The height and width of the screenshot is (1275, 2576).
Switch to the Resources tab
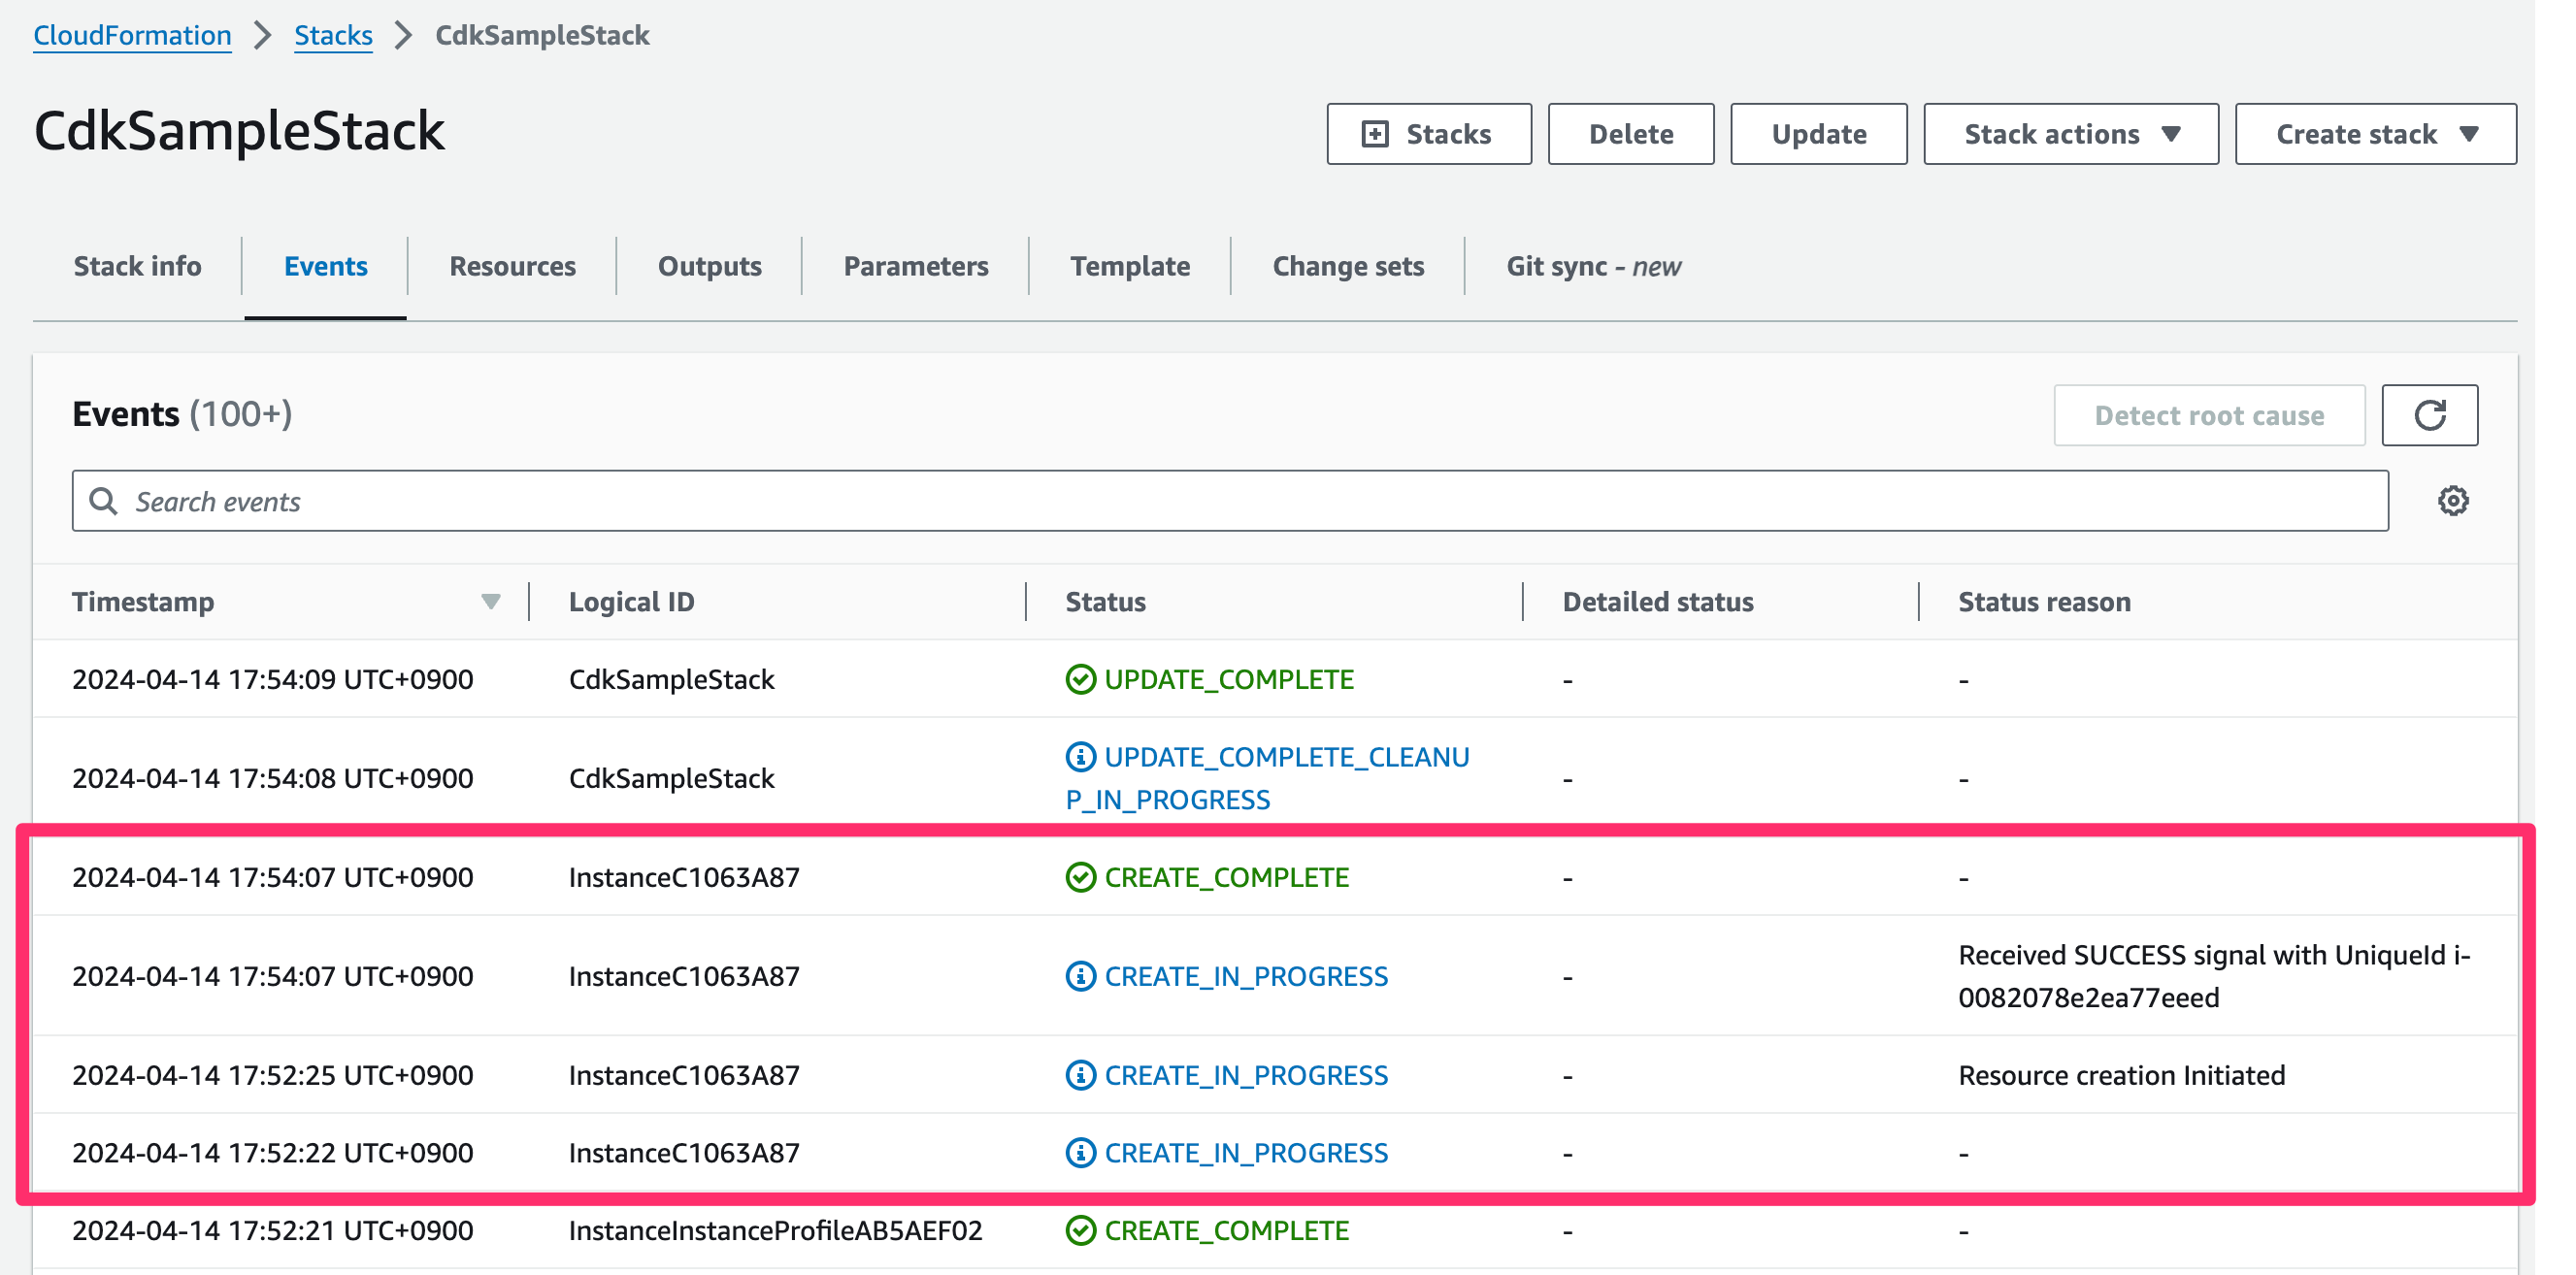512,266
